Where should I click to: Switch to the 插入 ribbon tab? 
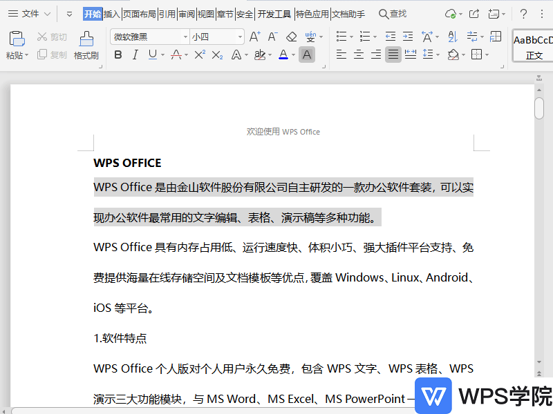click(113, 12)
